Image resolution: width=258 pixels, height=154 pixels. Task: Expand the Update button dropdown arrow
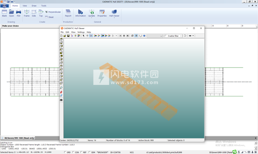(92, 17)
